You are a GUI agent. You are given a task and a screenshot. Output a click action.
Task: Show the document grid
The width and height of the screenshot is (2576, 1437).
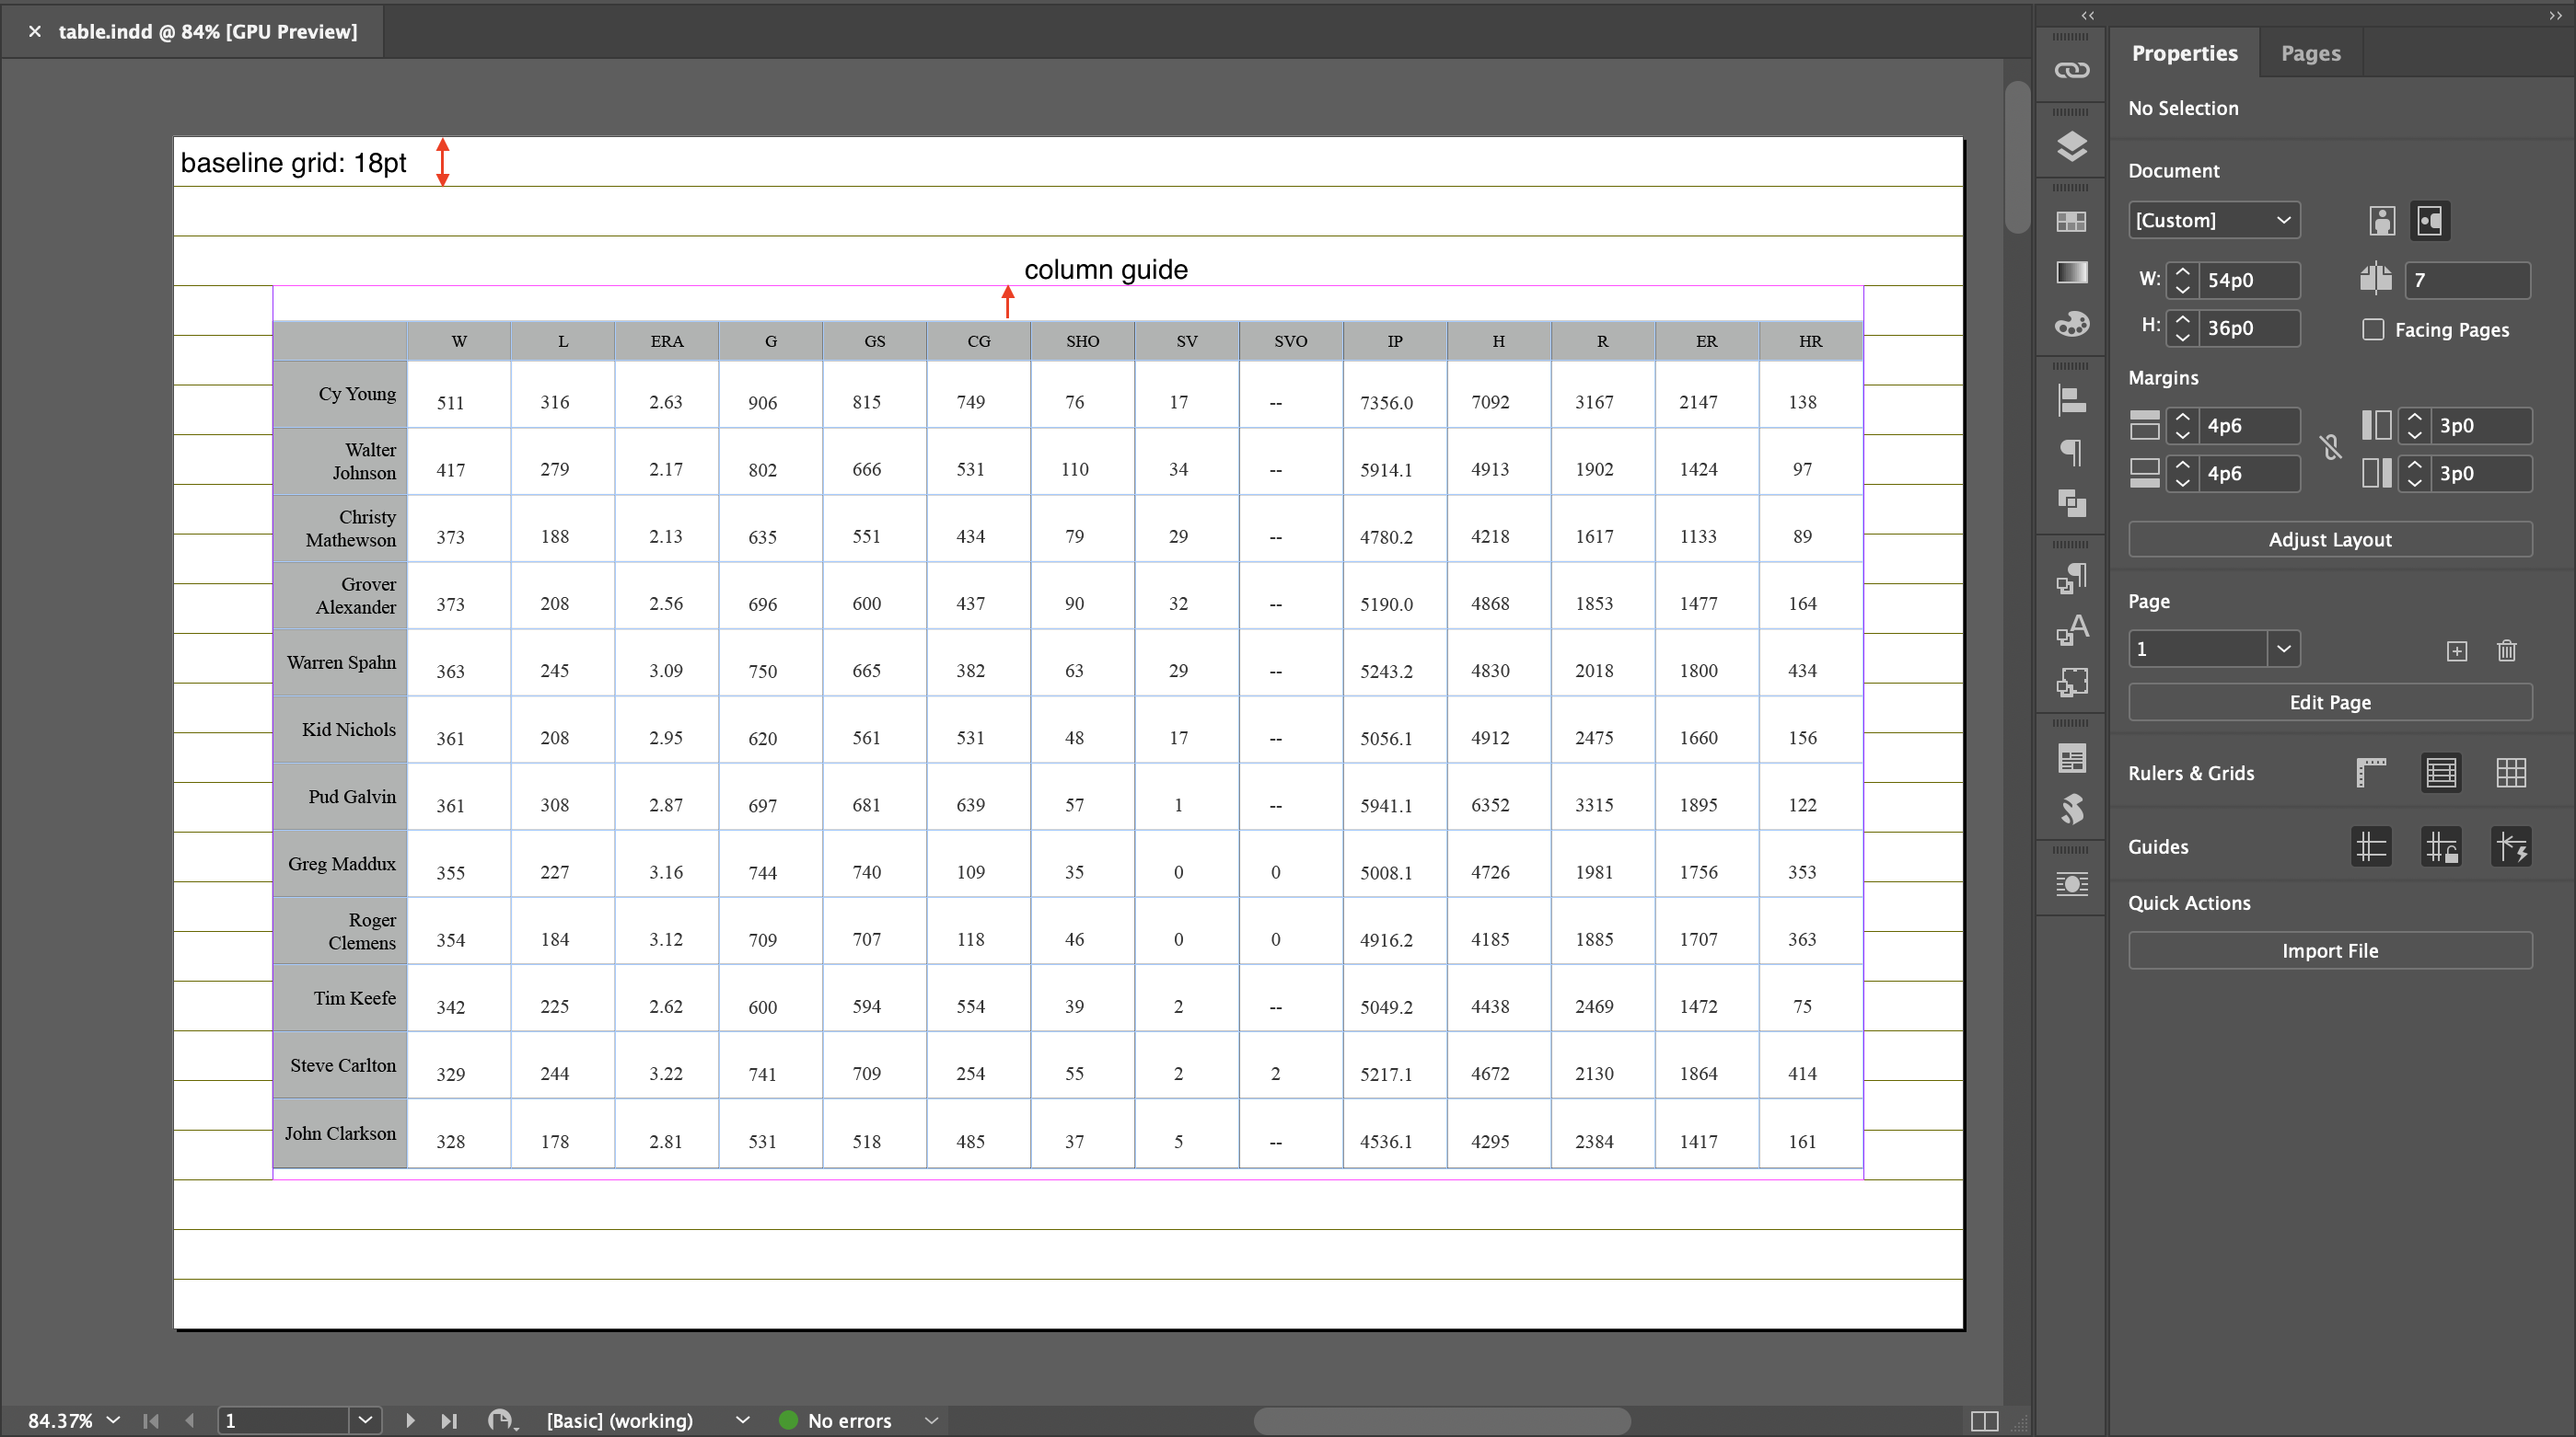[2511, 773]
